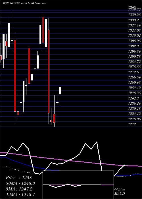Select the 1260.48 price axis label
Screen dimensions: 142x199
135,82
